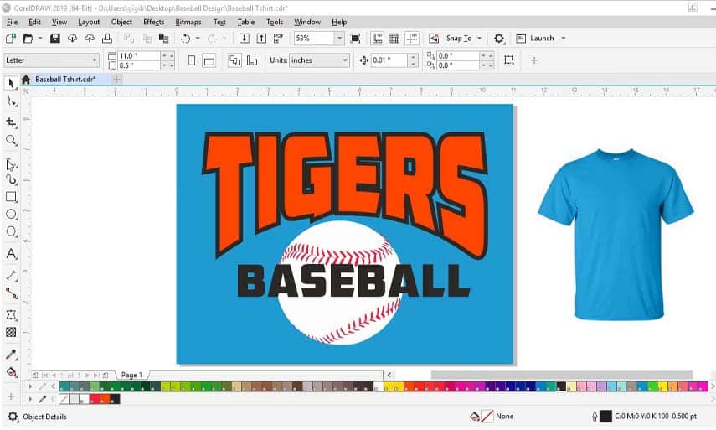Open the File menu
This screenshot has width=716, height=430.
(13, 22)
